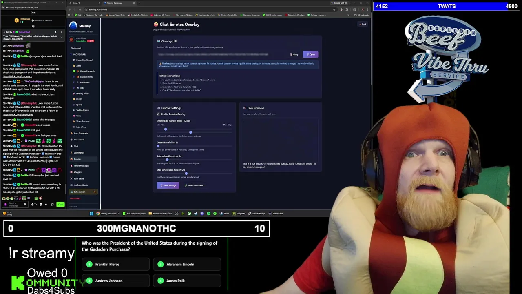
Task: Click the green Chat send button
Action: click(x=60, y=204)
